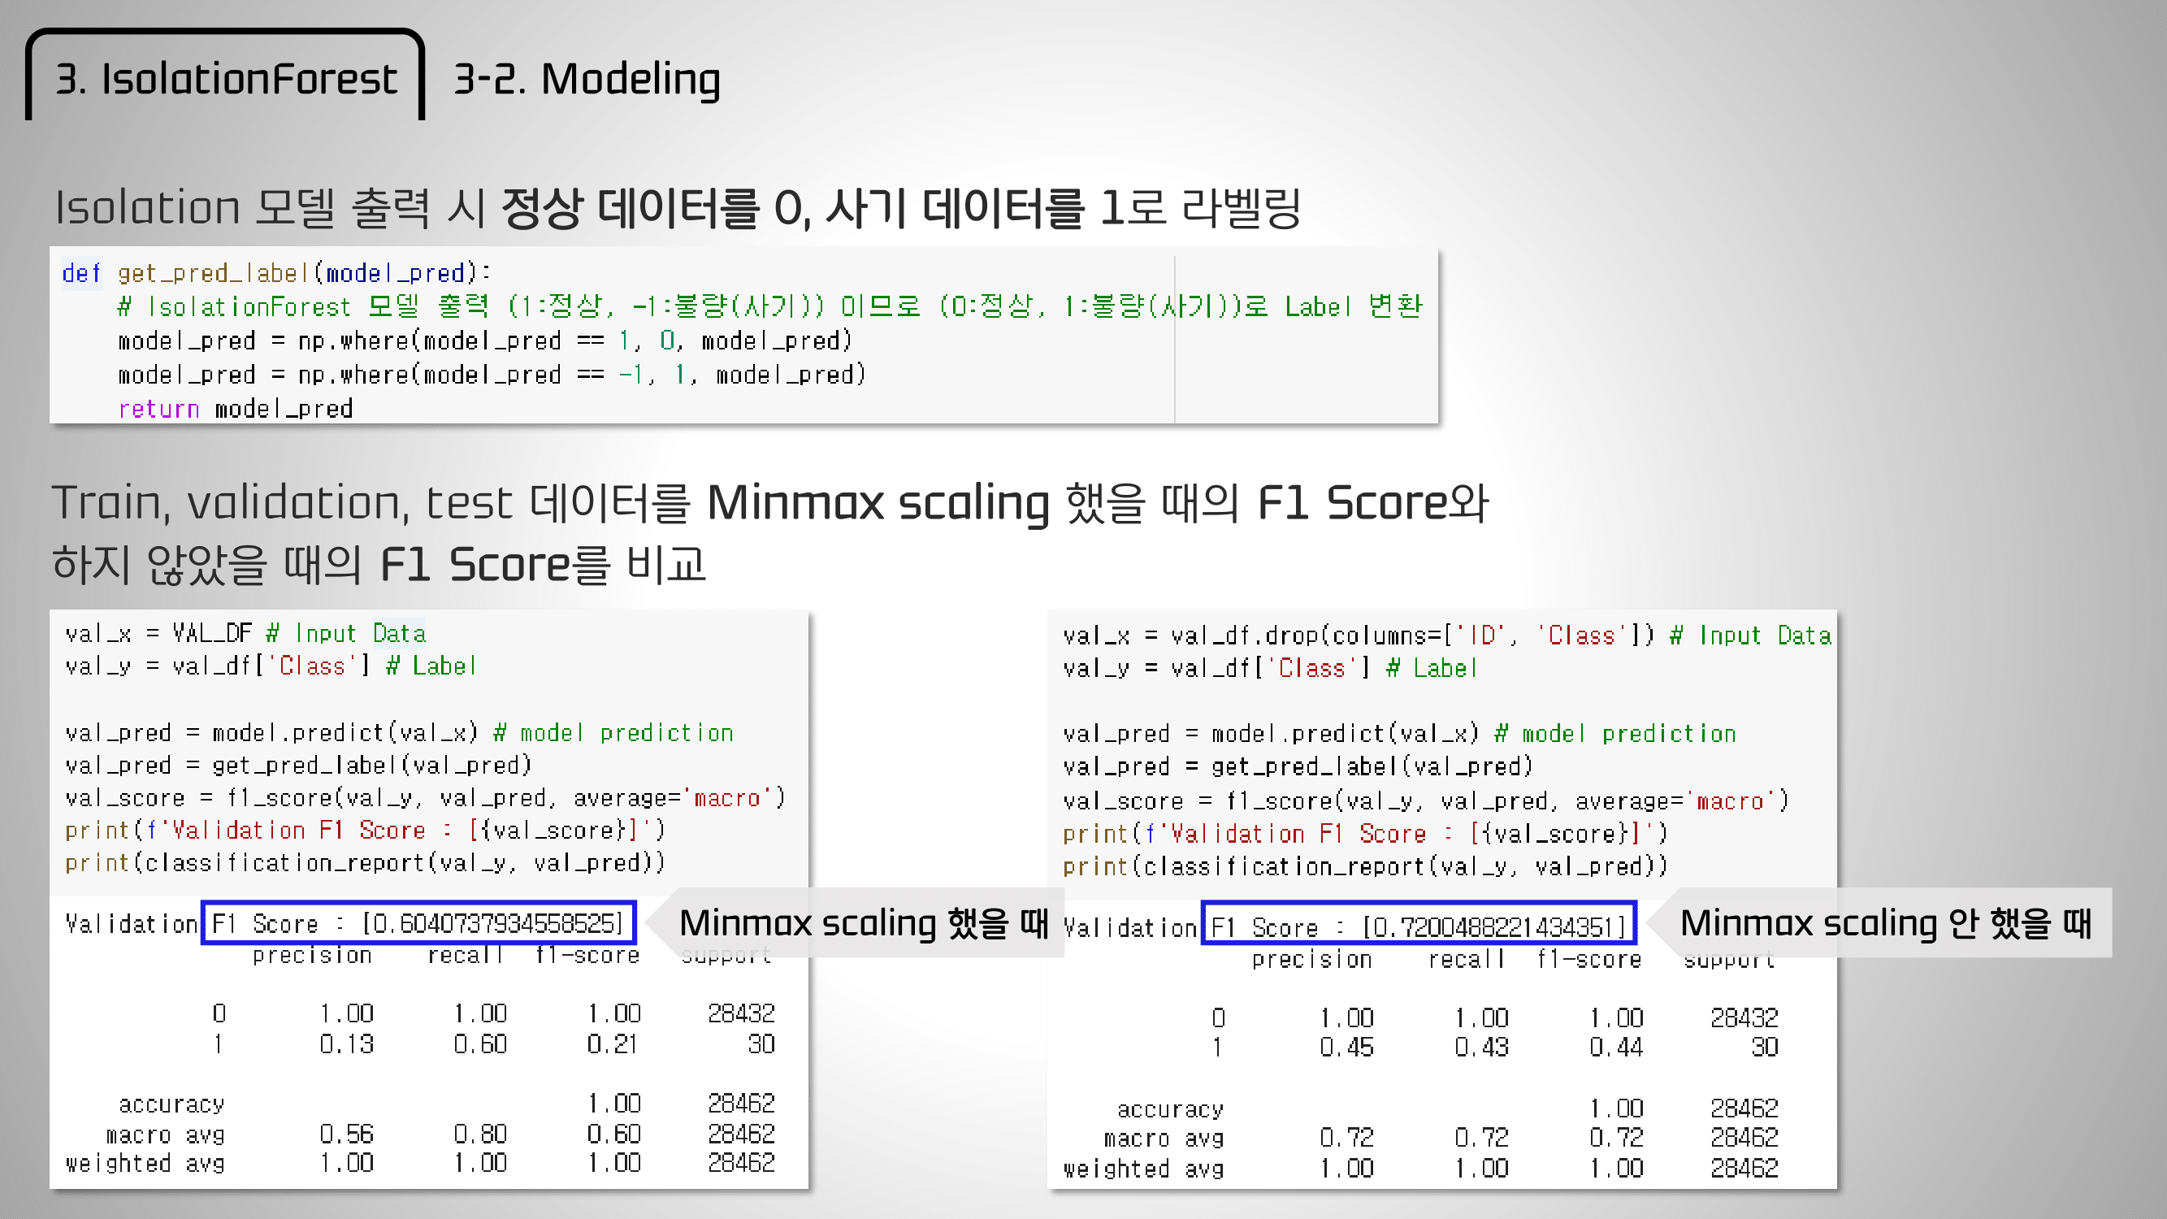This screenshot has height=1219, width=2167.
Task: Click right "val_y = val_df['Class']" line
Action: click(1270, 669)
